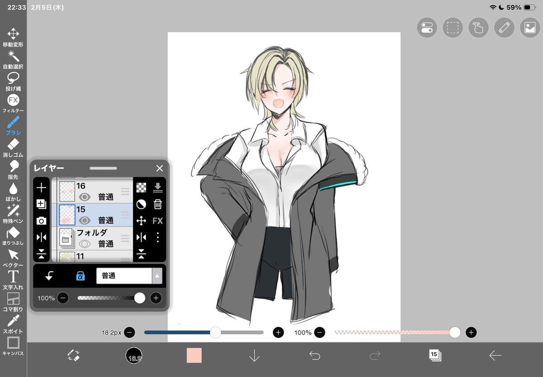Toggle visibility of layer 16
The height and width of the screenshot is (377, 543).
(85, 197)
